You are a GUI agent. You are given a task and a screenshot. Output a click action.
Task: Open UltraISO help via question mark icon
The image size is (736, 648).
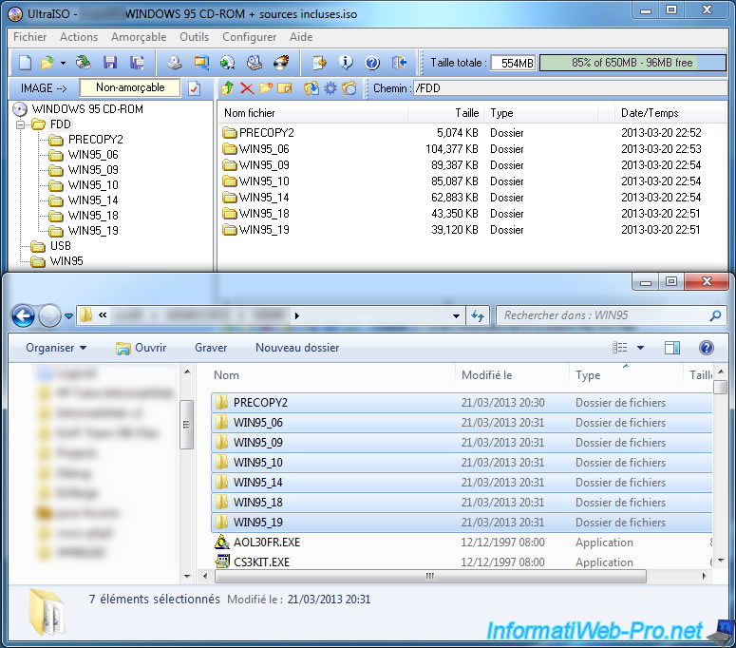pyautogui.click(x=372, y=63)
